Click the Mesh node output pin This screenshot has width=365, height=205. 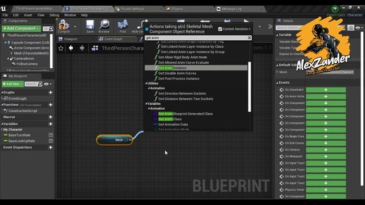point(127,140)
